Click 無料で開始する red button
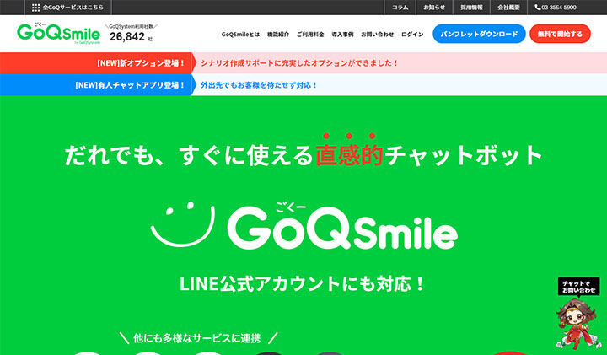 [560, 34]
